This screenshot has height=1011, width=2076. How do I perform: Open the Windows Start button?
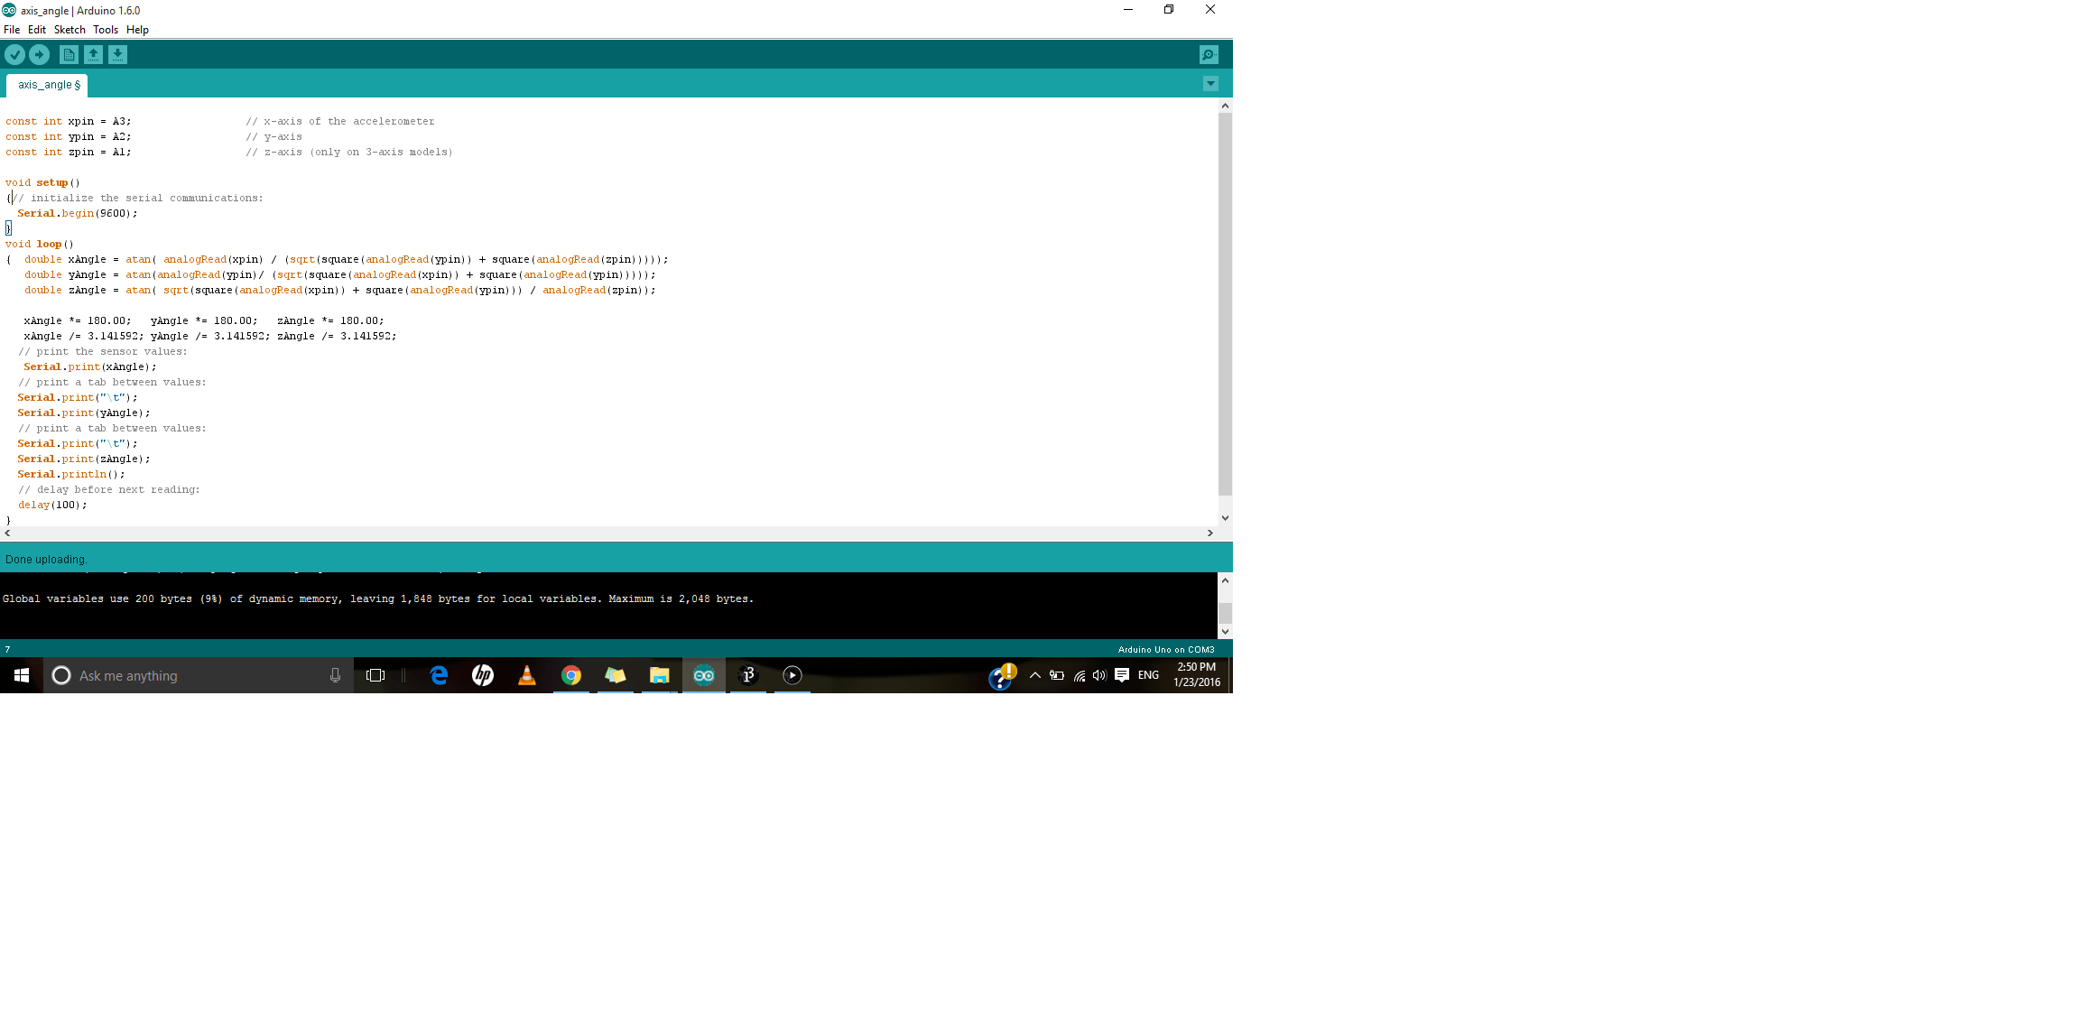pyautogui.click(x=22, y=675)
